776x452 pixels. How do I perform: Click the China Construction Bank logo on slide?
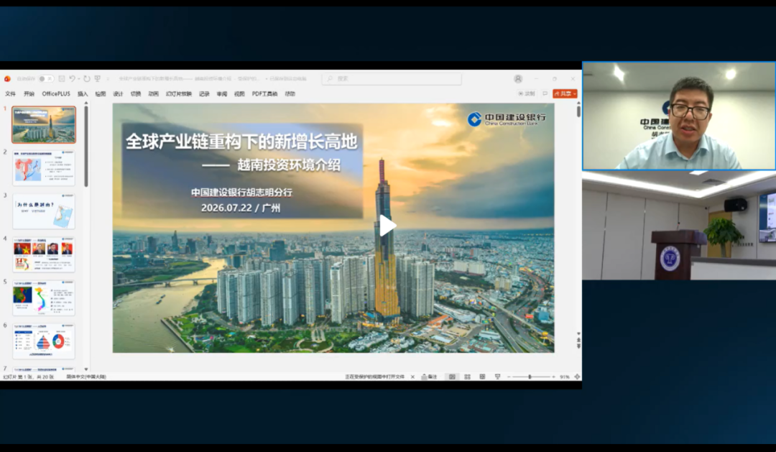pos(507,119)
